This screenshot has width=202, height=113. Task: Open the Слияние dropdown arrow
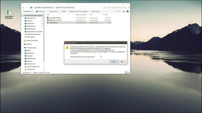(x=45, y=11)
